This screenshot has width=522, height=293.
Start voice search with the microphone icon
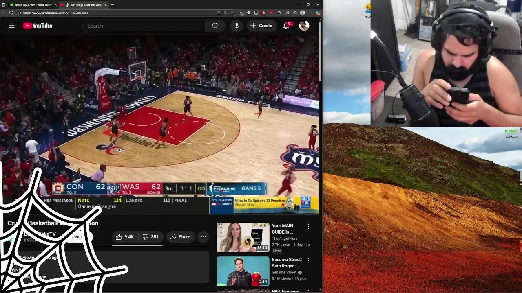tap(237, 26)
